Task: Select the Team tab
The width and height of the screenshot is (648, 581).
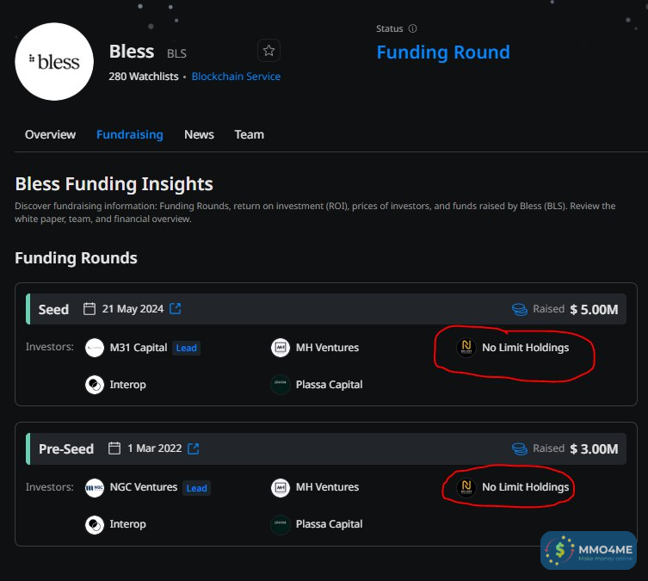Action: pyautogui.click(x=250, y=134)
